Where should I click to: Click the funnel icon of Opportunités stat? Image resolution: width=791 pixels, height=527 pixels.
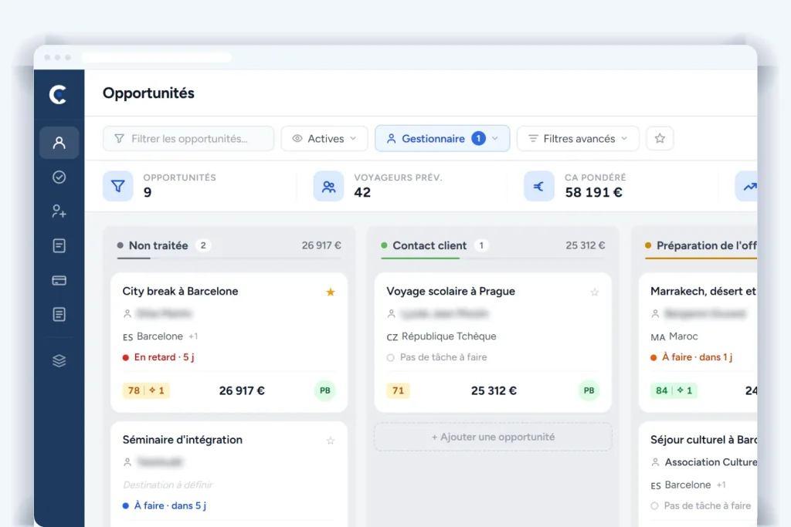[118, 187]
